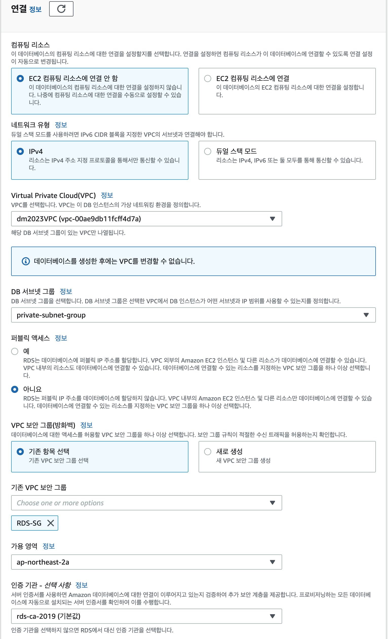
Task: Expand the private-subnet-group dropdown
Action: coord(193,315)
